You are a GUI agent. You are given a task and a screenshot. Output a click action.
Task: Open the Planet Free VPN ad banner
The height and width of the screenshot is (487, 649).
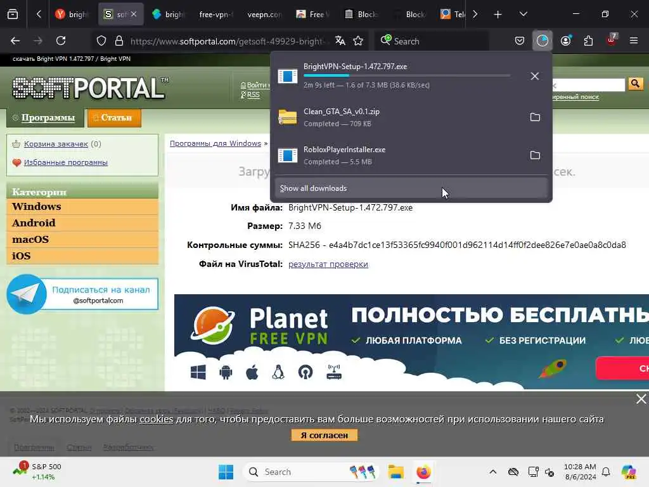click(411, 342)
